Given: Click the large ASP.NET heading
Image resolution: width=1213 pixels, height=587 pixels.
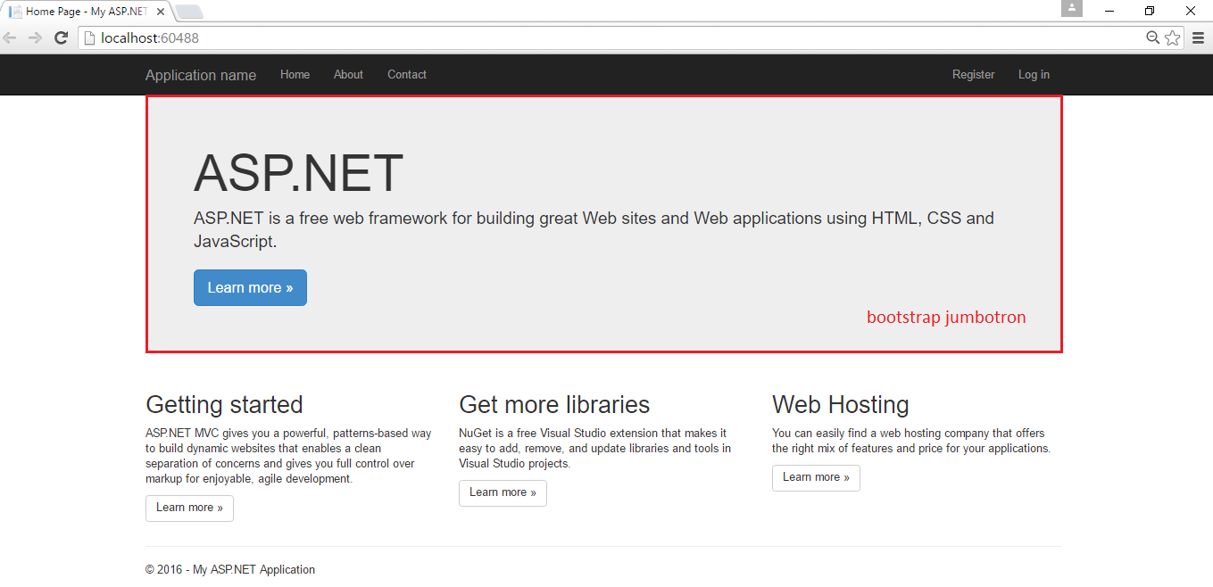Looking at the screenshot, I should pos(299,173).
